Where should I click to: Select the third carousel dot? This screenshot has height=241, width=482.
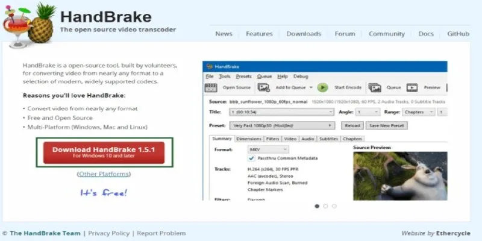point(334,206)
